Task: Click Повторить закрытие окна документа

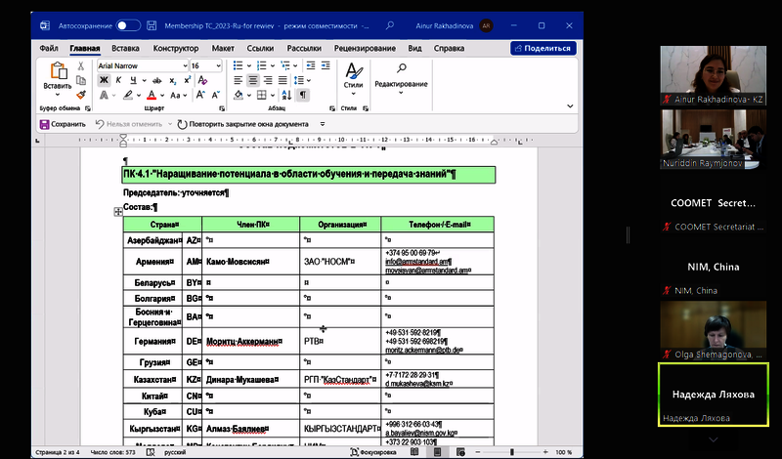Action: (243, 124)
